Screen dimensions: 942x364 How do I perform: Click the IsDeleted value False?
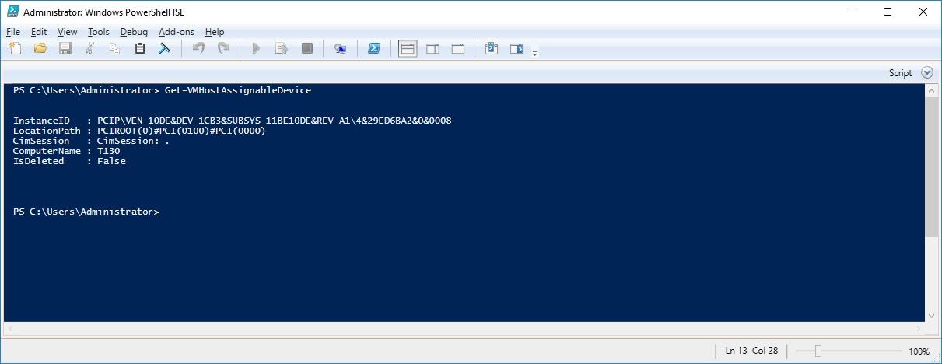(111, 161)
